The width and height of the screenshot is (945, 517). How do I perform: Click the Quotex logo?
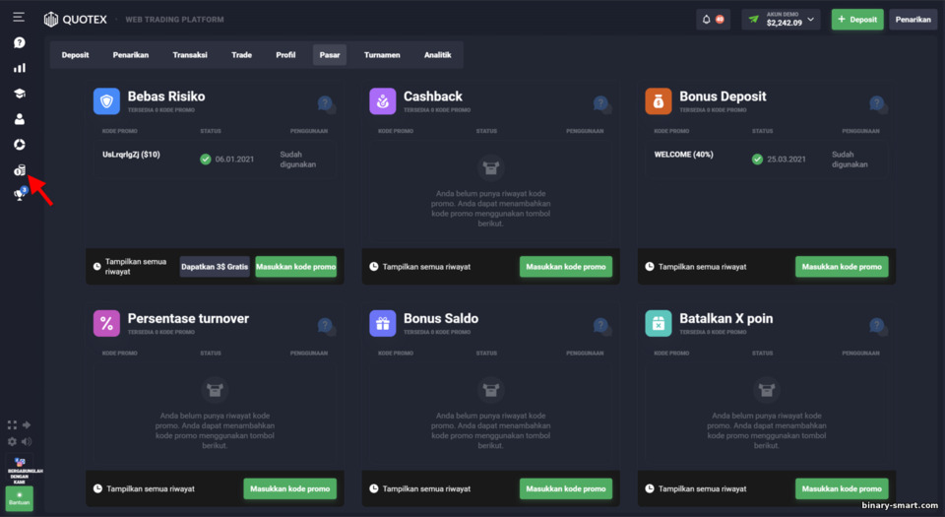pyautogui.click(x=76, y=20)
